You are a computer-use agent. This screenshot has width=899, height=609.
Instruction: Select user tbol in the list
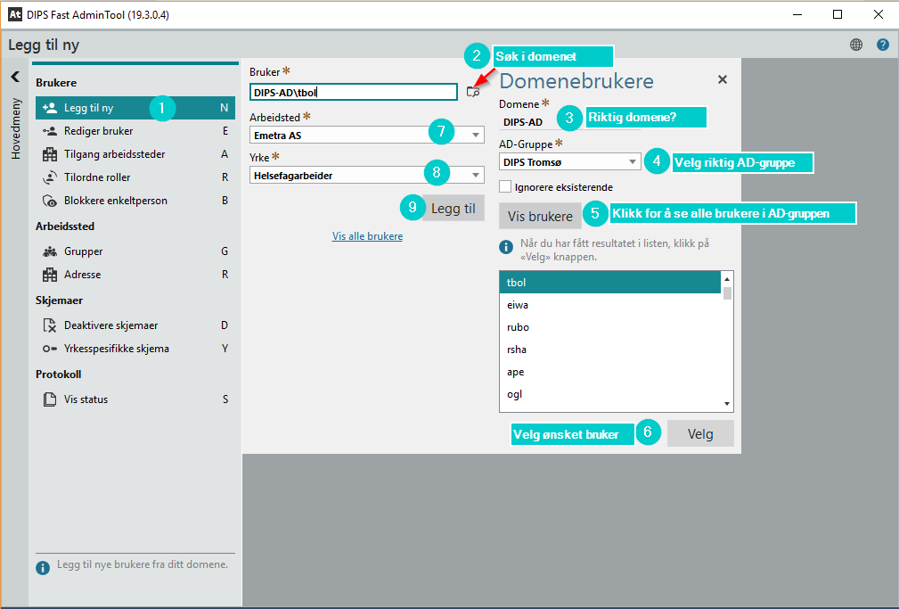pyautogui.click(x=610, y=283)
